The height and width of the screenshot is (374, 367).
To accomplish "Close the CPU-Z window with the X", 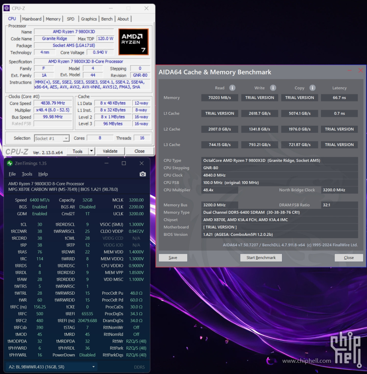I will pos(146,8).
